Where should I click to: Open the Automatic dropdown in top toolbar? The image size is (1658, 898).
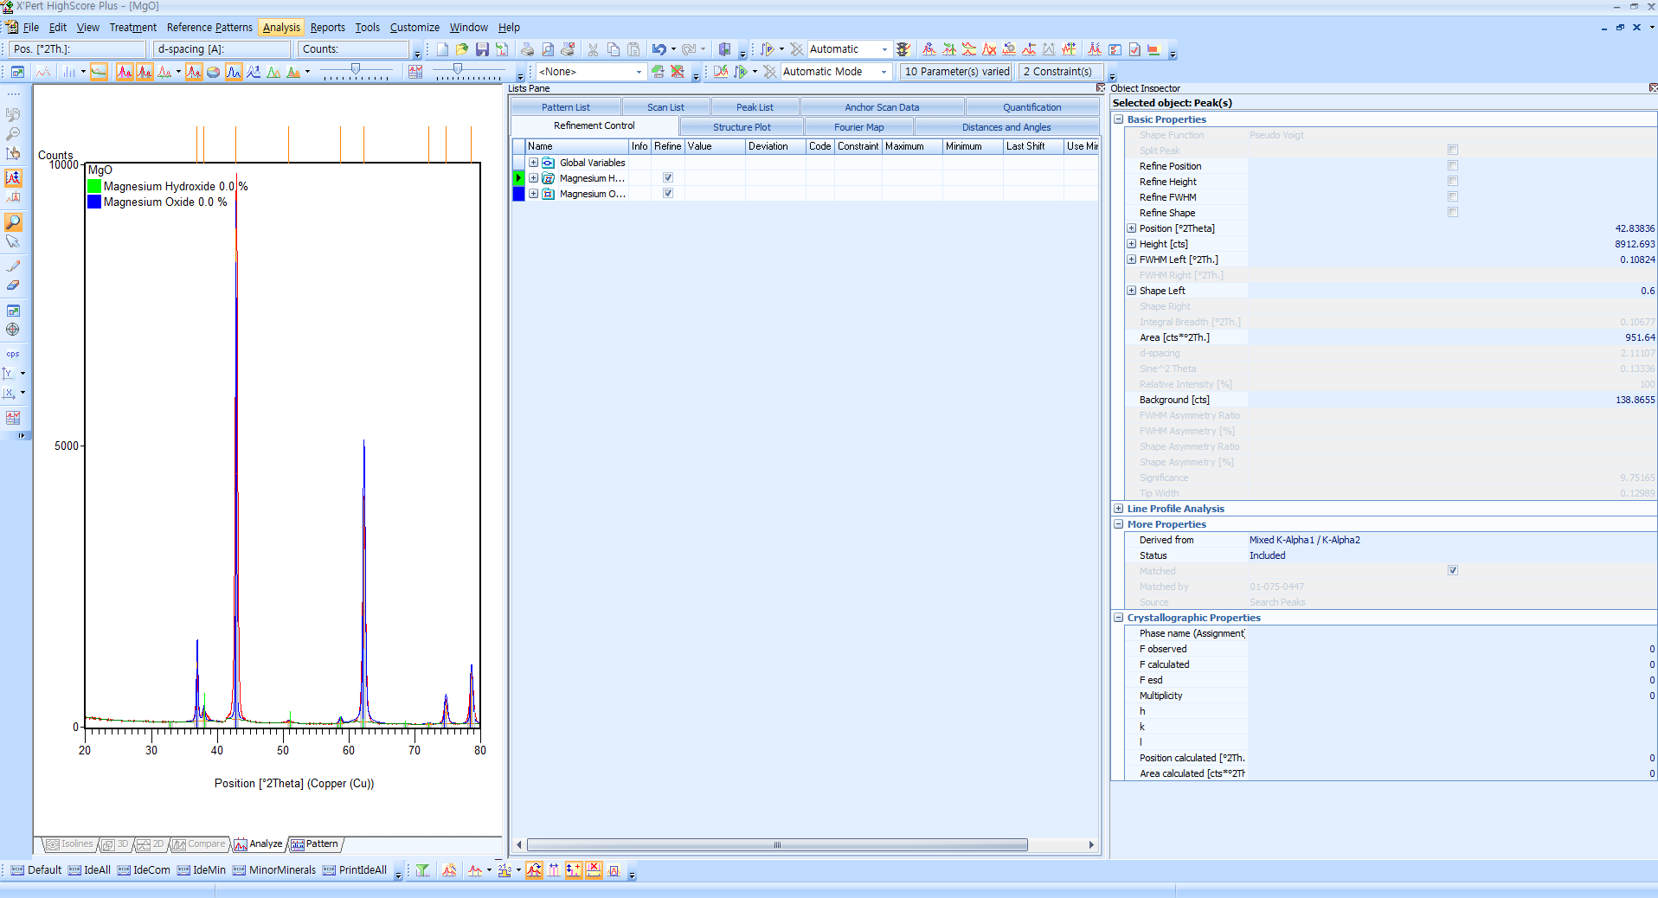click(884, 49)
